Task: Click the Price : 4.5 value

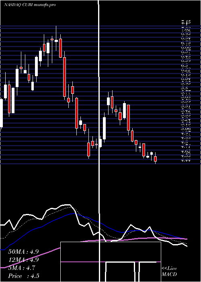Action: [x=24, y=276]
